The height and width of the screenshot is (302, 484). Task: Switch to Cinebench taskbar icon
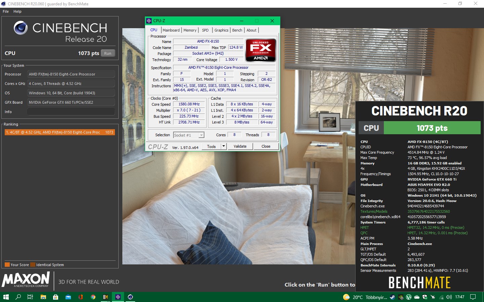[x=130, y=297]
